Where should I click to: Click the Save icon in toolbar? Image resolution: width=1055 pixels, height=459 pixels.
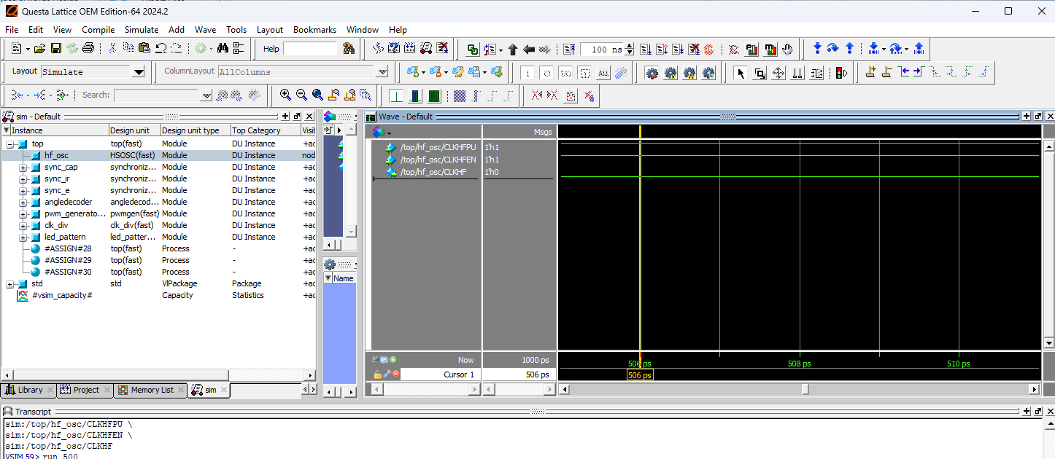click(x=55, y=49)
